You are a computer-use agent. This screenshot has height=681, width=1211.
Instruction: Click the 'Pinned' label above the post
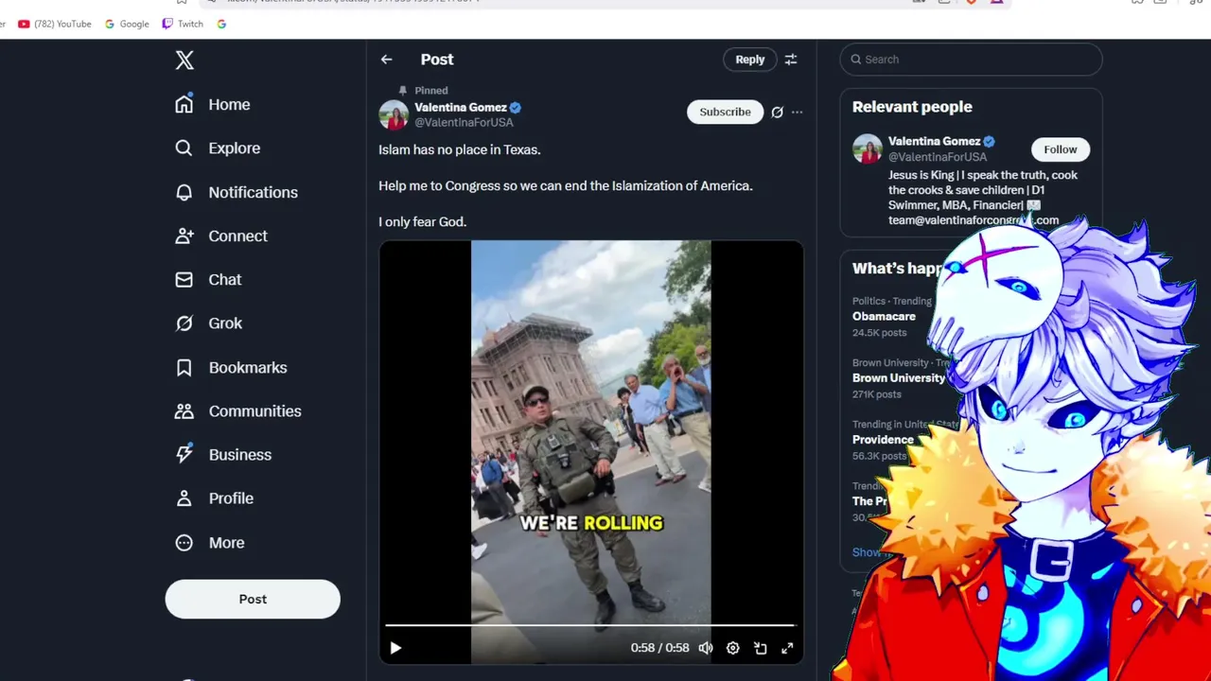point(430,91)
